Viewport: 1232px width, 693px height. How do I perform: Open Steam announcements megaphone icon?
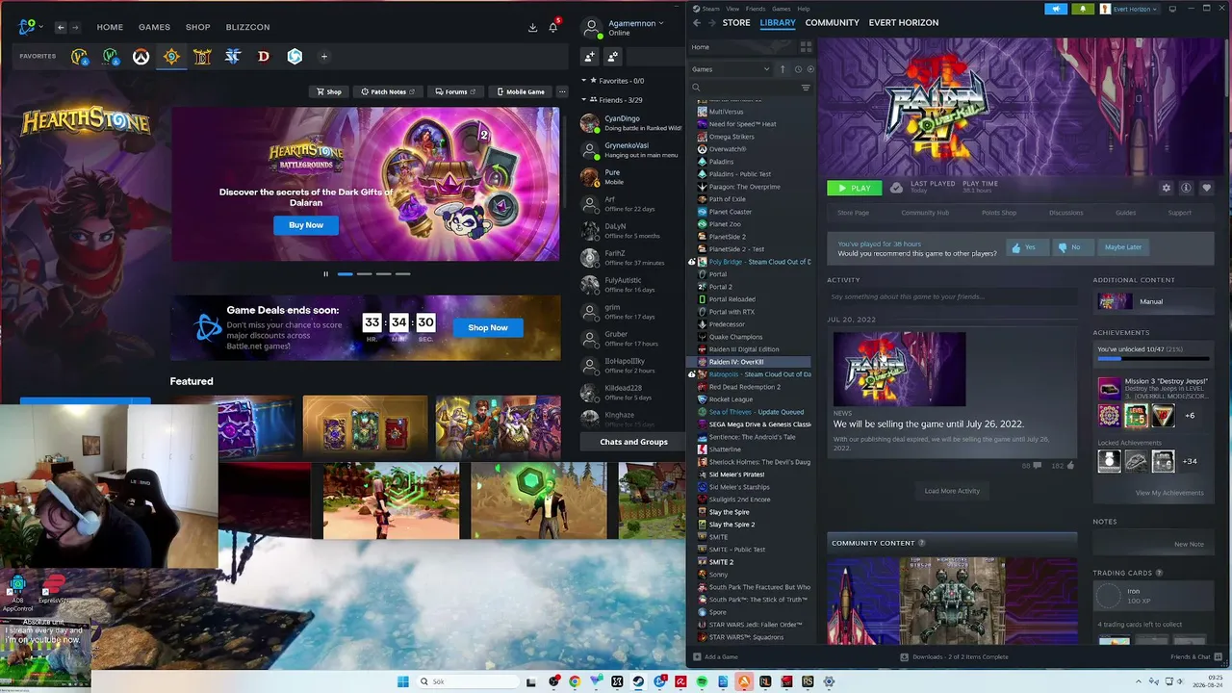click(x=1055, y=9)
